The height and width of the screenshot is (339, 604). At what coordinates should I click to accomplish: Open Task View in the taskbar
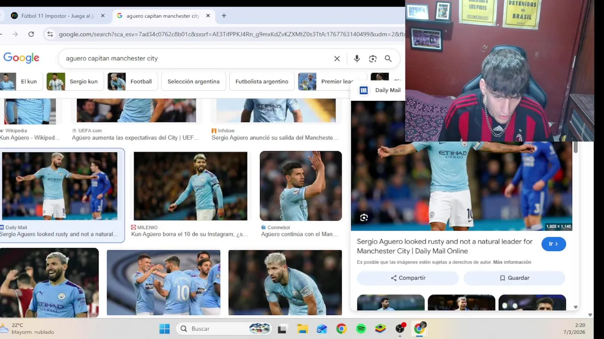tap(282, 329)
